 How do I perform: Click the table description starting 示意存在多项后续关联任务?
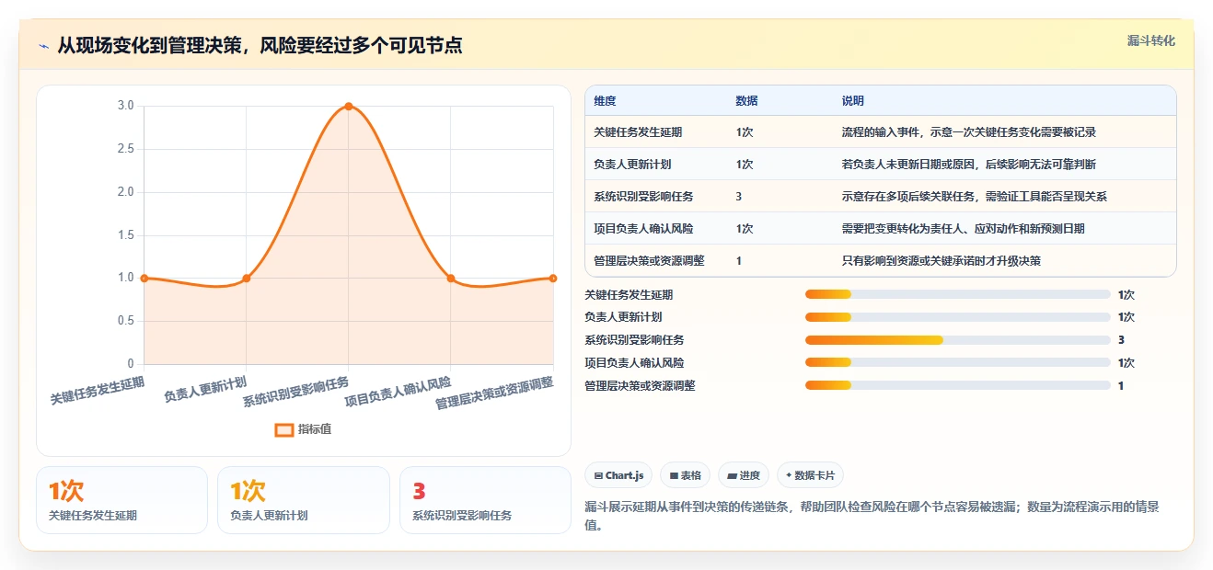coord(974,197)
